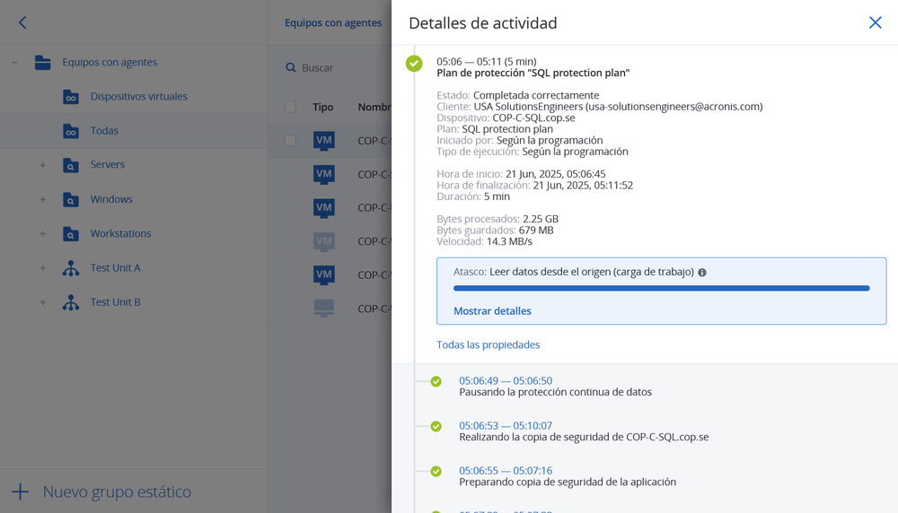Open the Equipos con agentes tab
The image size is (898, 513).
click(333, 23)
